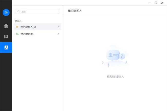Click the magnifier icon in the search box
The height and width of the screenshot is (111, 167).
tap(19, 12)
